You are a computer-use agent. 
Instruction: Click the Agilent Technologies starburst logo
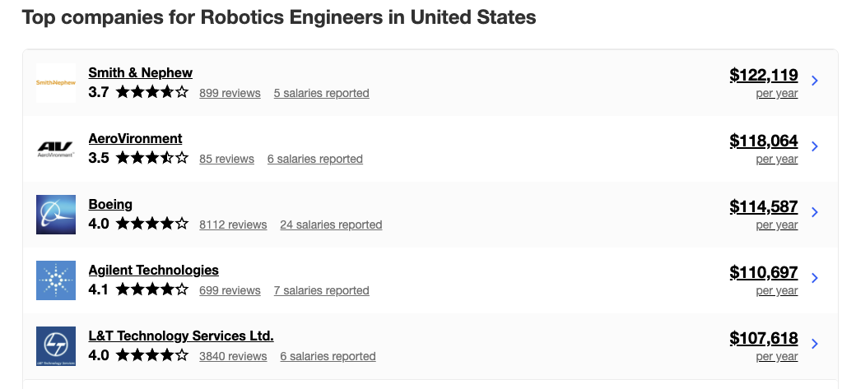coord(56,280)
